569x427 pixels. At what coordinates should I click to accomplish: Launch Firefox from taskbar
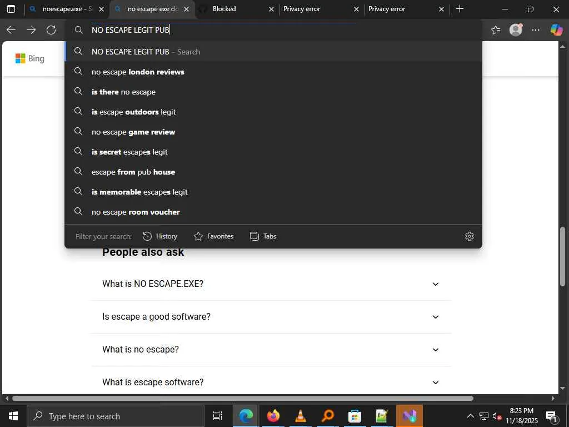(x=273, y=416)
